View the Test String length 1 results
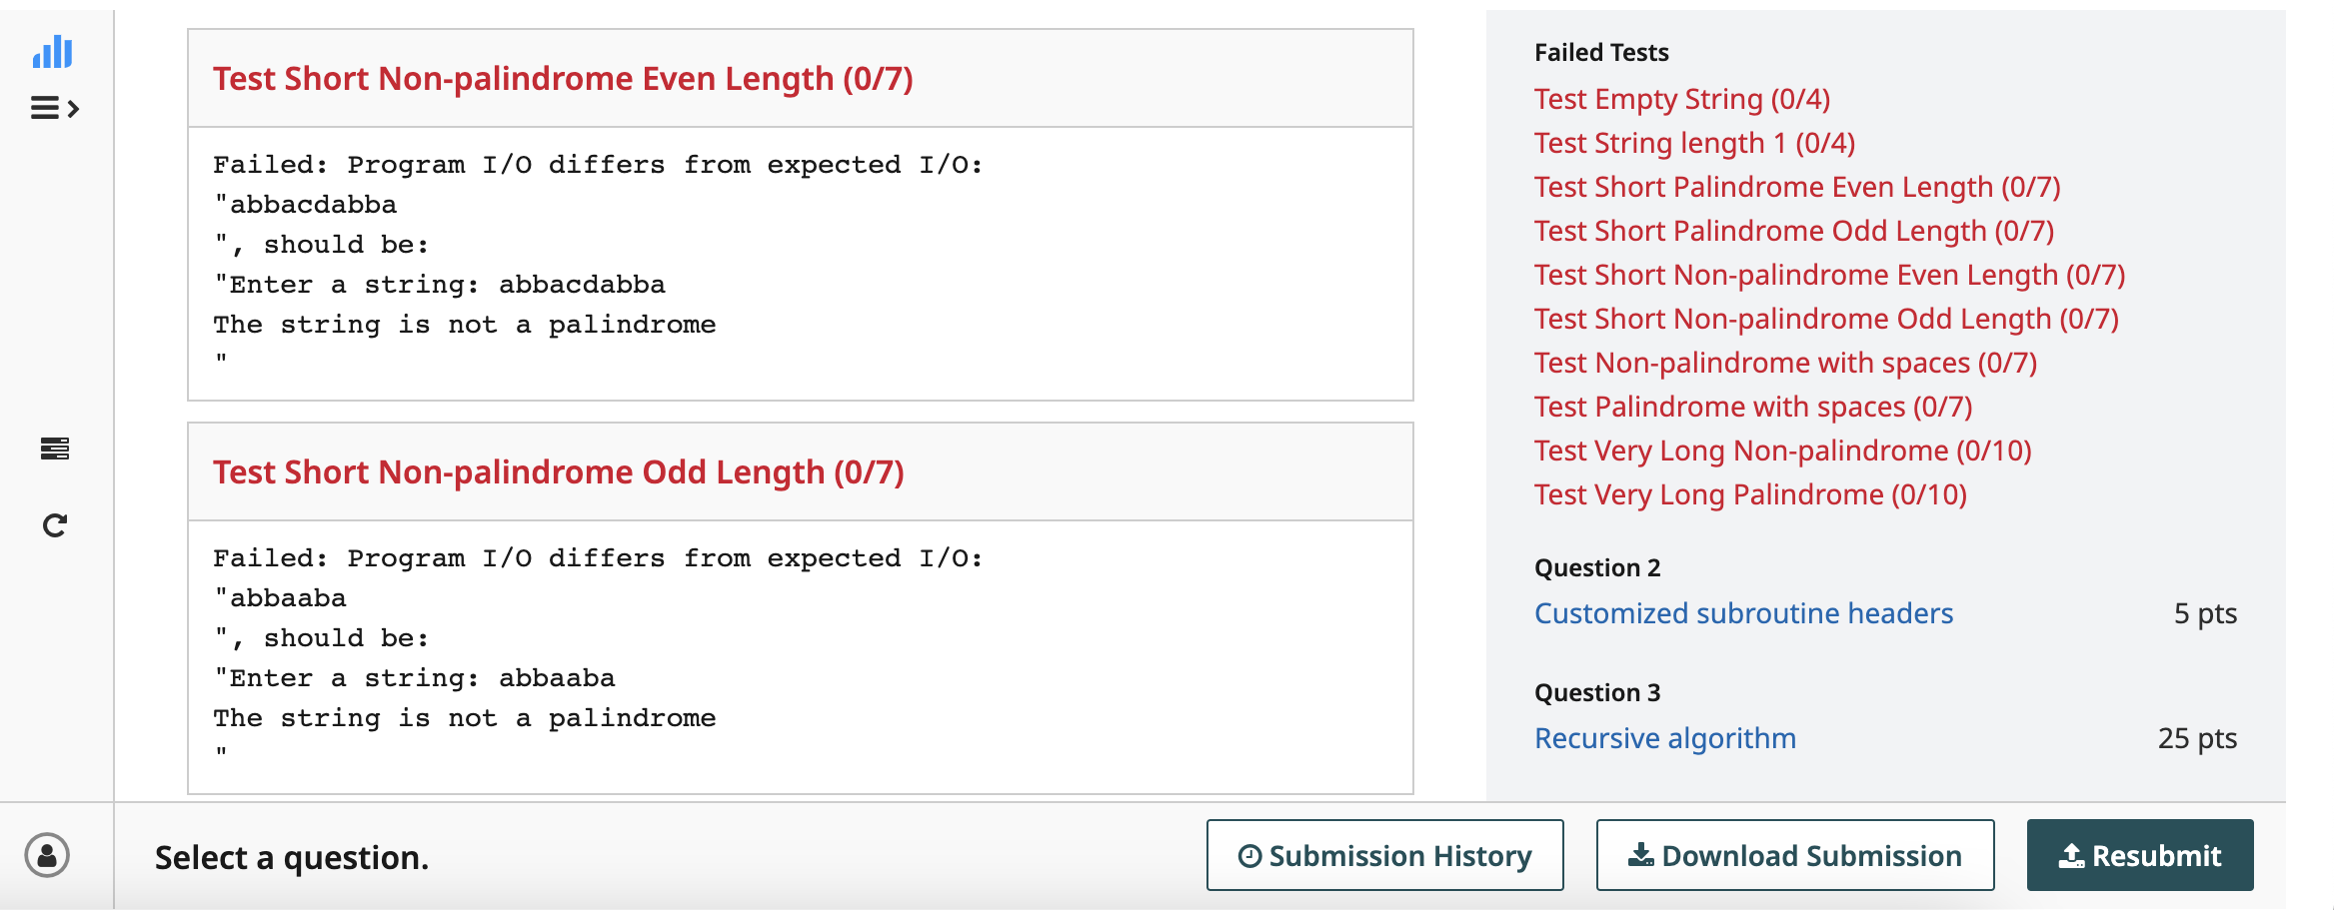2334x910 pixels. click(x=1693, y=142)
